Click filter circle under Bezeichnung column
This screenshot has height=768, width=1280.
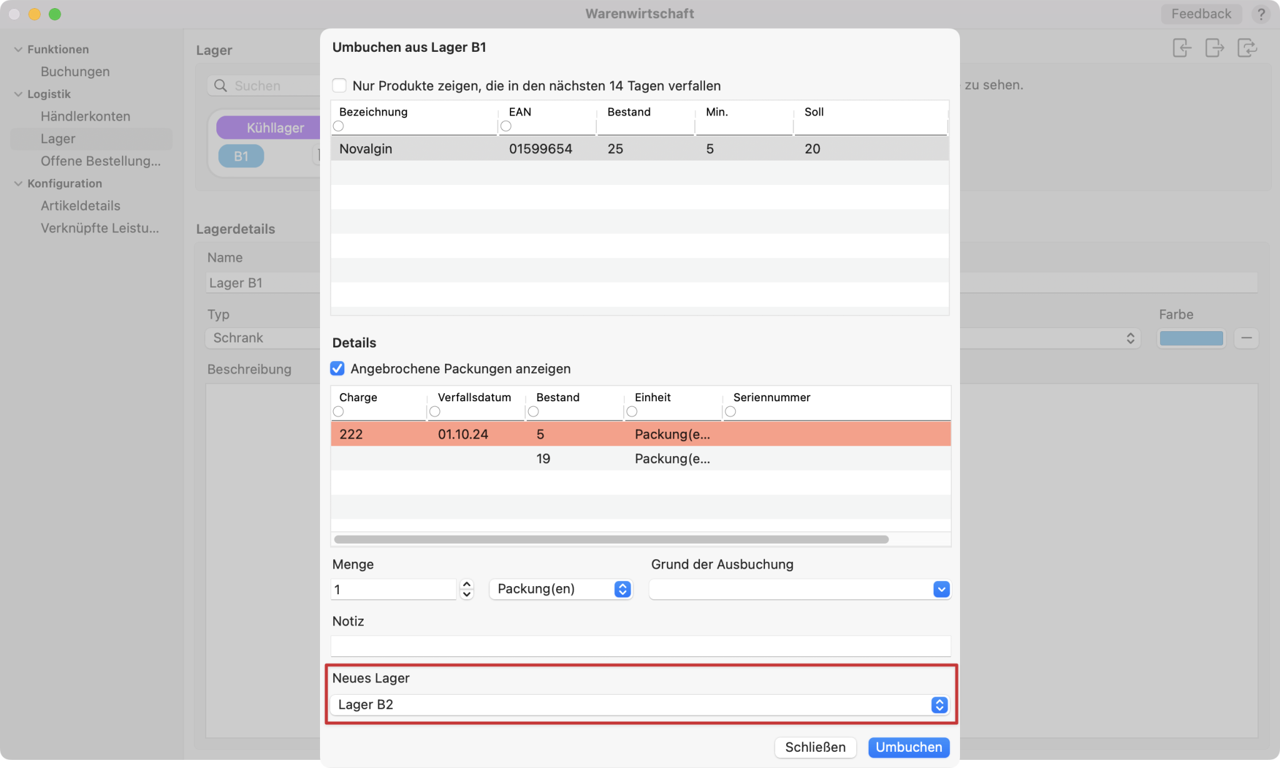tap(338, 126)
